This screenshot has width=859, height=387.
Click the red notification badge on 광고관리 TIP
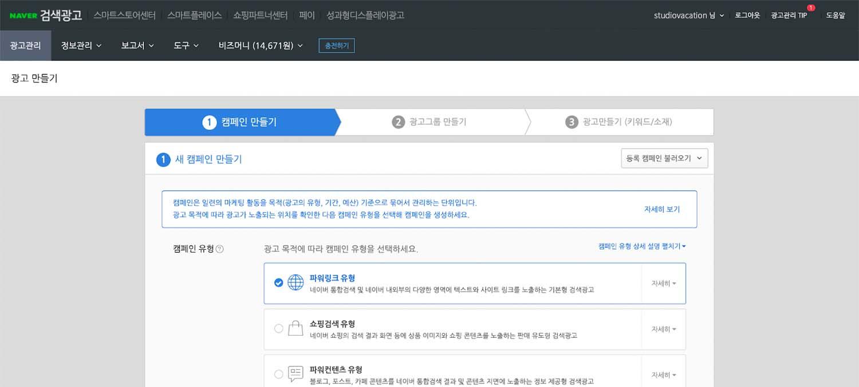click(811, 8)
